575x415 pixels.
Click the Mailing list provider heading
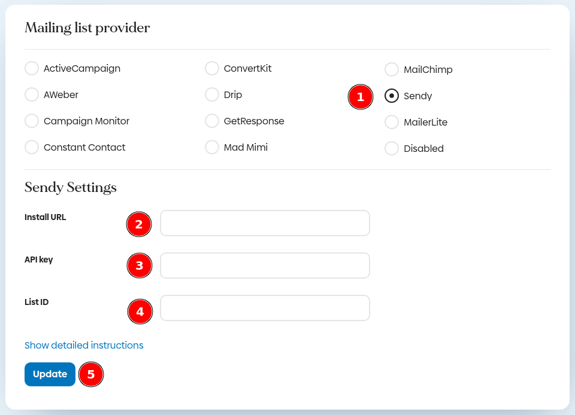(x=87, y=28)
